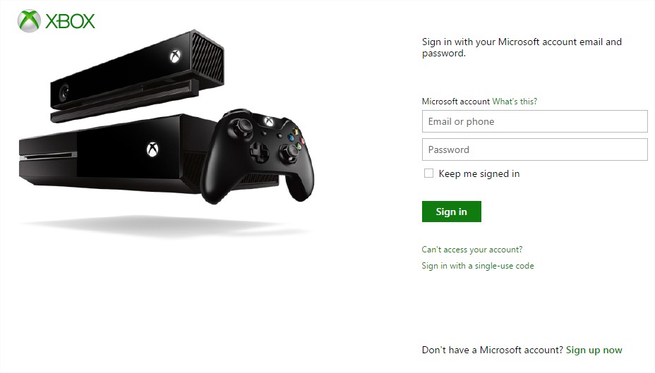
Task: Enable the Keep me signed in checkbox
Action: click(x=428, y=173)
